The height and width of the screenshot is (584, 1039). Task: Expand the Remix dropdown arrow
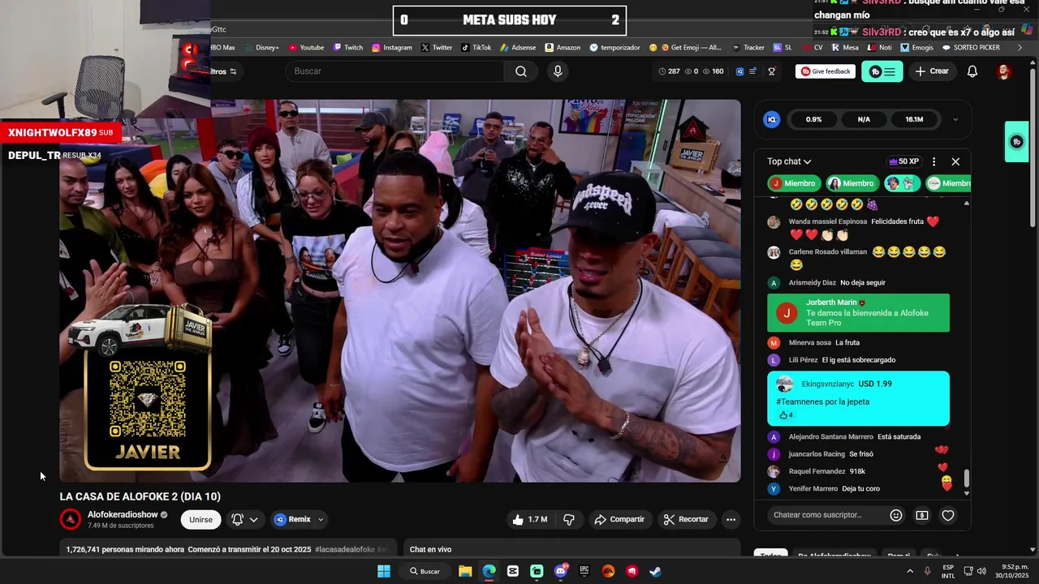(321, 519)
